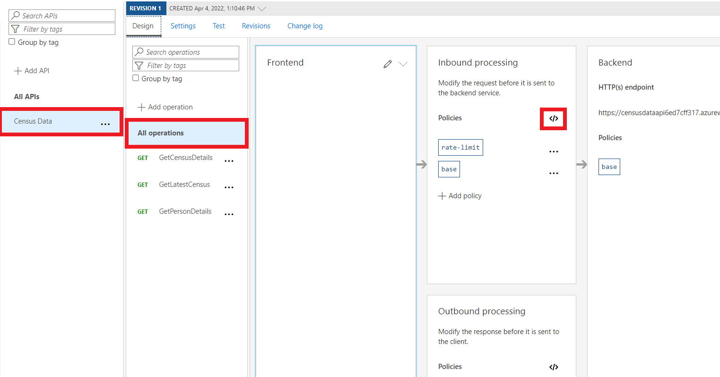Click the Backend HTTP(s) endpoint URL text
The image size is (720, 377).
click(659, 113)
